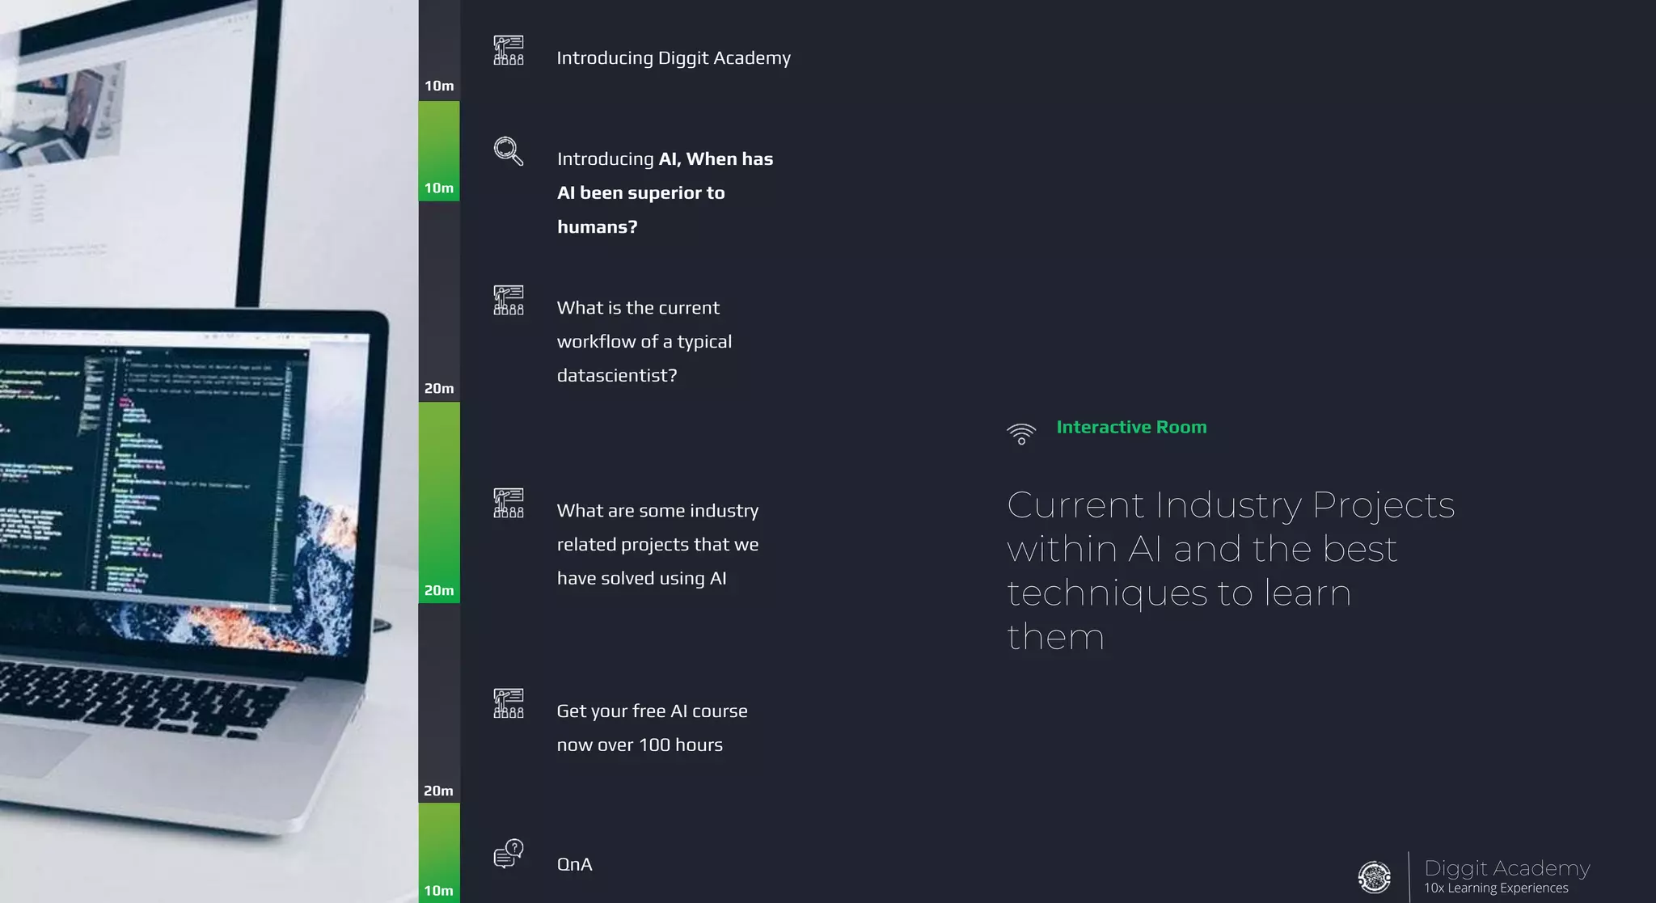The height and width of the screenshot is (903, 1656).
Task: Click the wifi icon beside Interactive Room
Action: 1021,434
